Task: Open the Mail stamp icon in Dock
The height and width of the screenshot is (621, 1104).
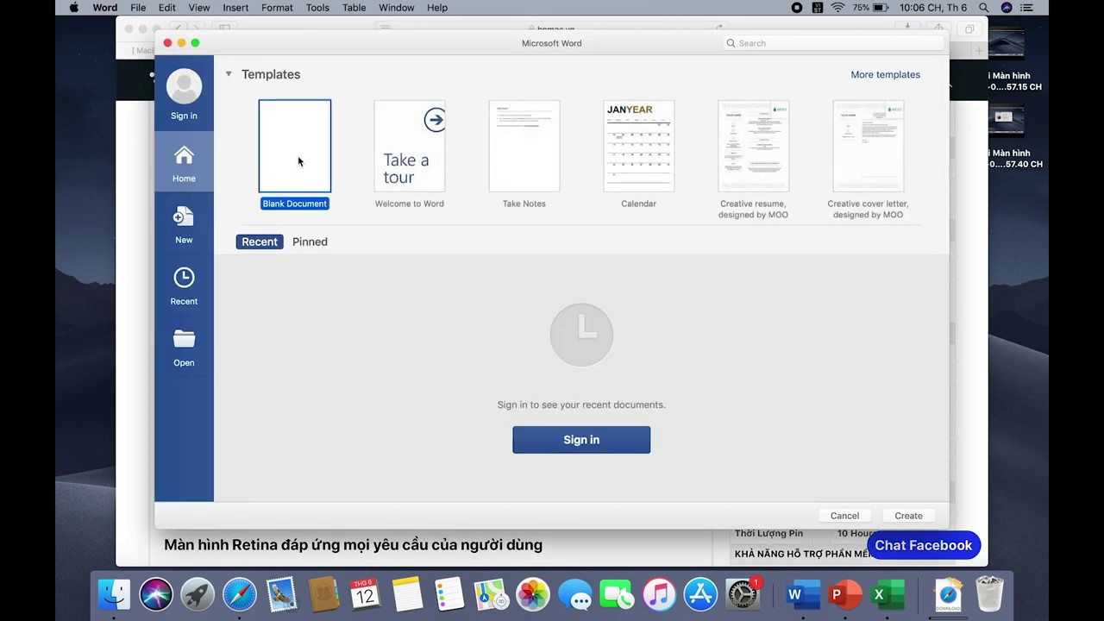Action: click(282, 594)
